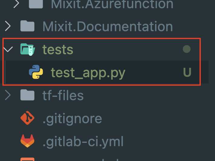
Task: Click the change indicator dot on tests
Action: [187, 49]
